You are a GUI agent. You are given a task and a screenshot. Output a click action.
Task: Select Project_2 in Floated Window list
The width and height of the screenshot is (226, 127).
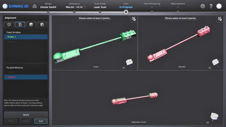26,77
